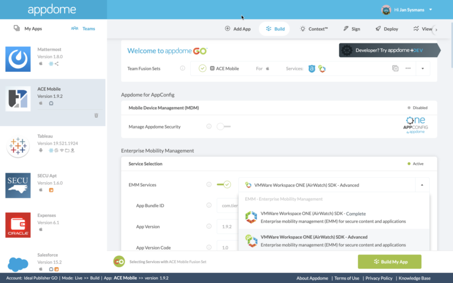Open the Terms of Use link
This screenshot has height=283, width=453.
pyautogui.click(x=347, y=278)
